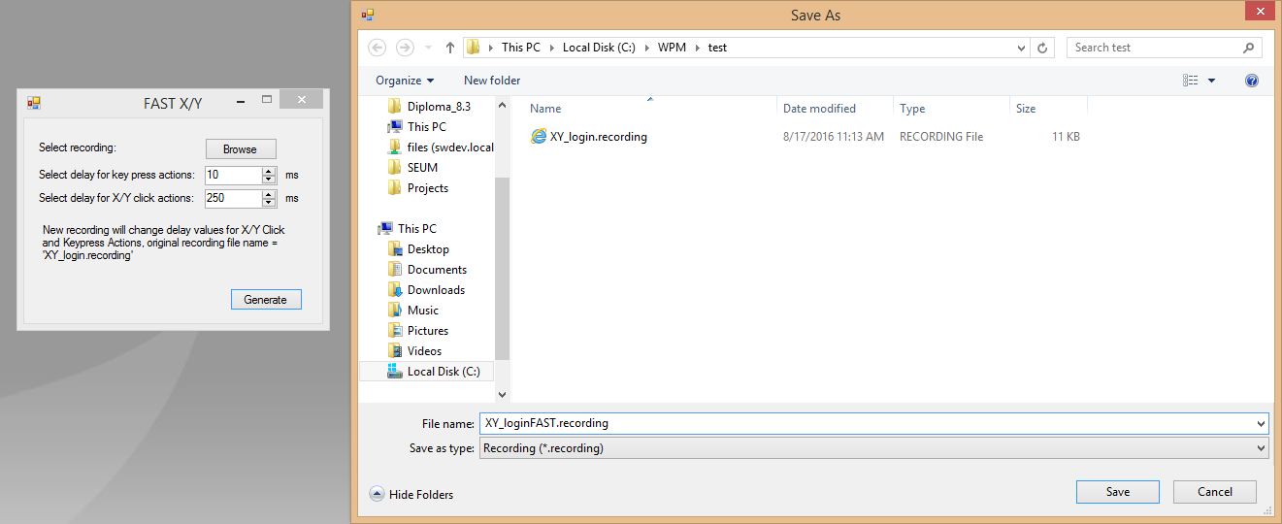1282x524 pixels.
Task: Click the Save As title bar icon
Action: coord(367,15)
